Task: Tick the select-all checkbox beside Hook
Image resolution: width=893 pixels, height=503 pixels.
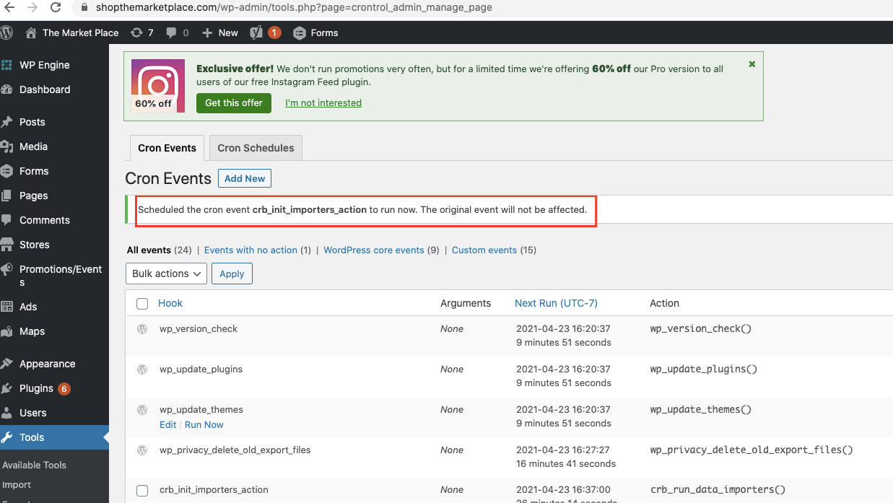Action: tap(142, 304)
